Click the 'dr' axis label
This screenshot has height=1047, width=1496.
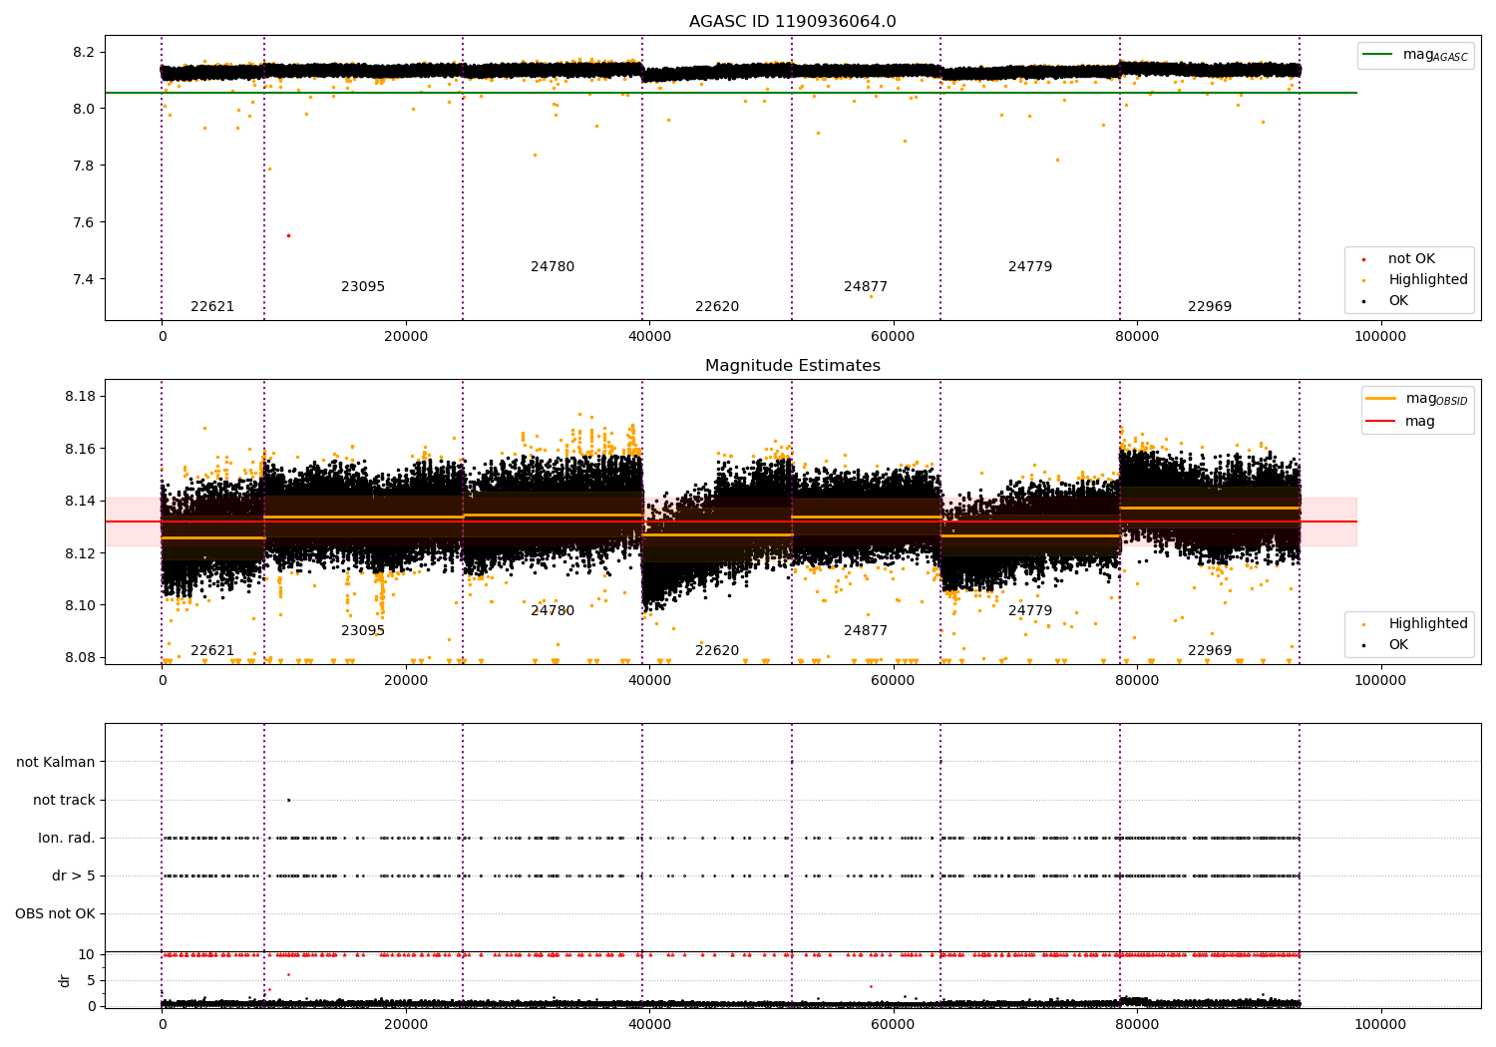(x=65, y=980)
